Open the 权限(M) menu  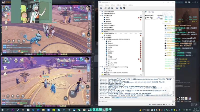[x=119, y=5]
